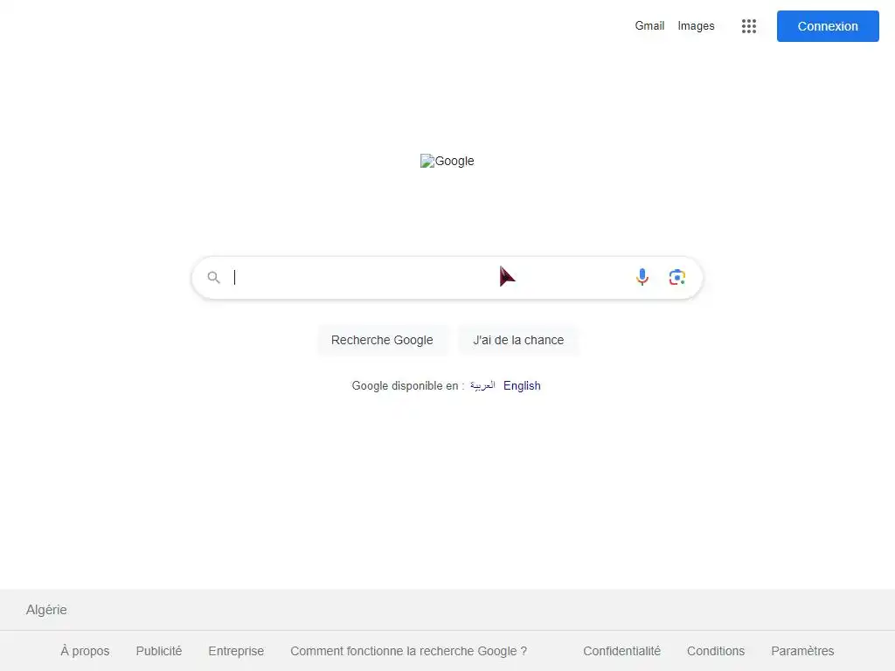
Task: Open the Paramètres footer menu
Action: point(802,651)
